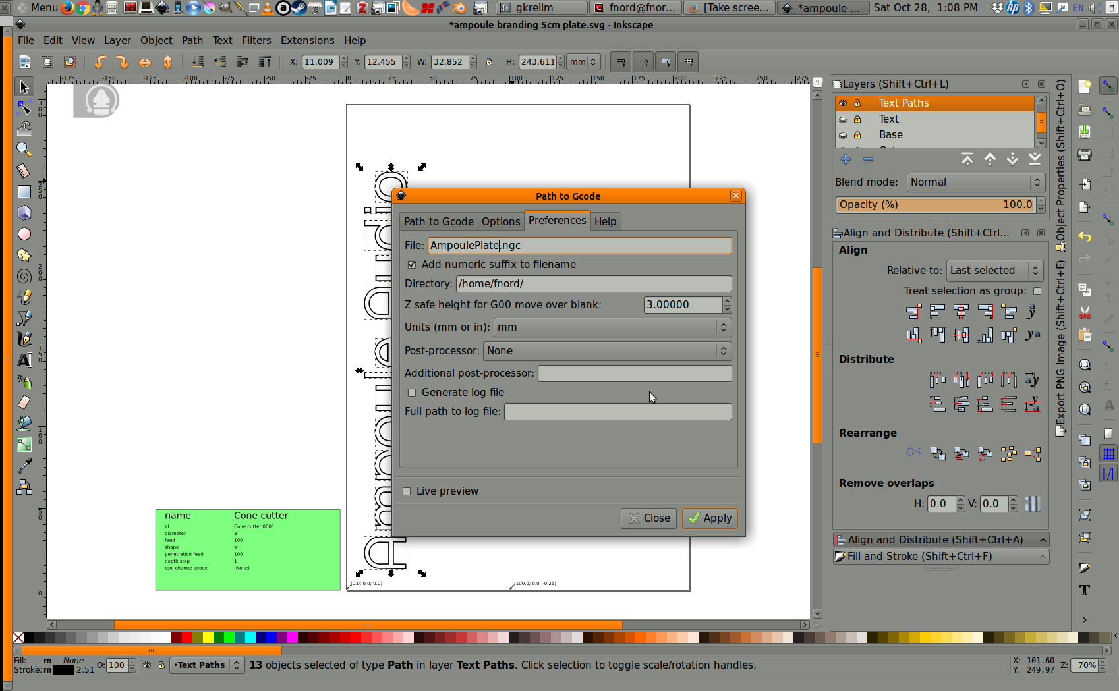
Task: Collapse Align and Distribute panel bar
Action: [941, 540]
